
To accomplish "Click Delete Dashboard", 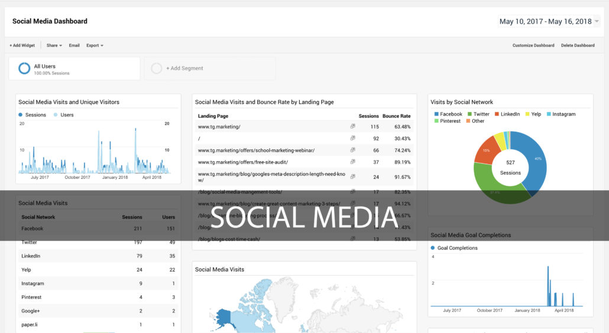I will 578,45.
